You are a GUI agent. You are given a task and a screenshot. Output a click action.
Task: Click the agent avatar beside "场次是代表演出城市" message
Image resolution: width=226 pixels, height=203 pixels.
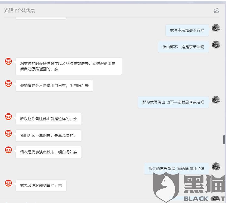pos(8,150)
